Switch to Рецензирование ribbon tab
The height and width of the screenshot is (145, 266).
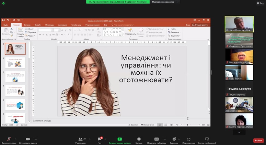coord(92,25)
